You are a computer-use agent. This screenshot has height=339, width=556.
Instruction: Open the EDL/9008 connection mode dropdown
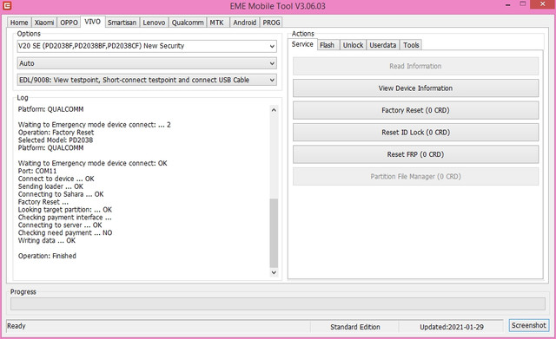[x=147, y=80]
